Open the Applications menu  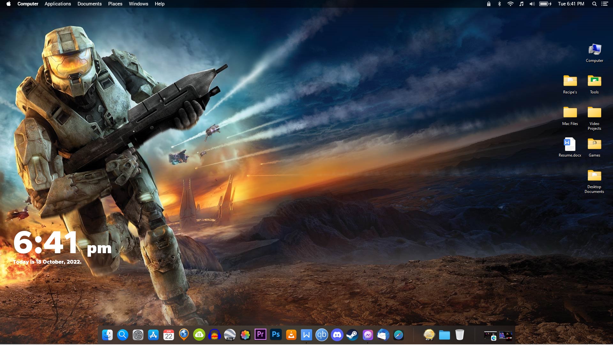tap(58, 4)
